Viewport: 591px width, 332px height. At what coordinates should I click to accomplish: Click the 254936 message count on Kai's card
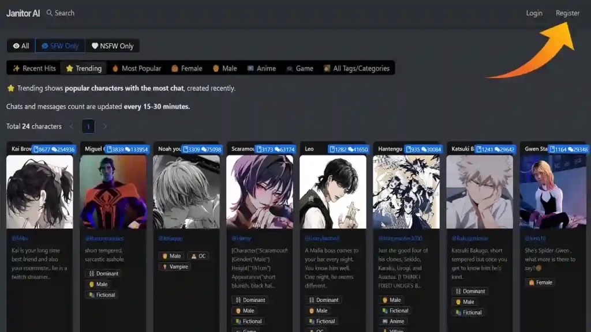point(63,149)
